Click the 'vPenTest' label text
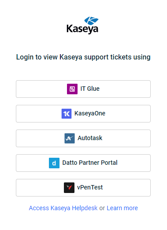This screenshot has height=230, width=167. [90, 187]
